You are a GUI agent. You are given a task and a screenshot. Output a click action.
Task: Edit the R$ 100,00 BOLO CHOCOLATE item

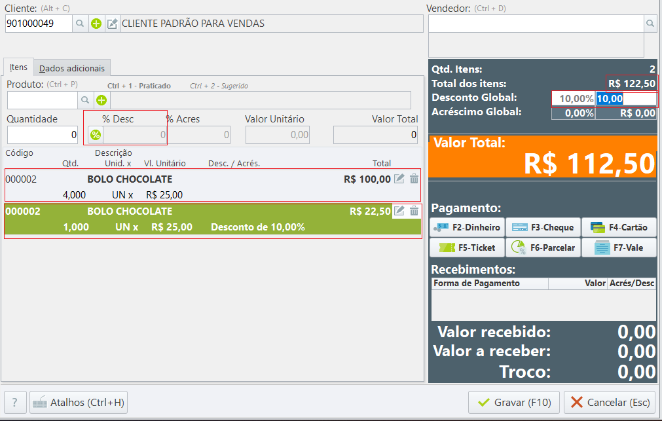[399, 179]
